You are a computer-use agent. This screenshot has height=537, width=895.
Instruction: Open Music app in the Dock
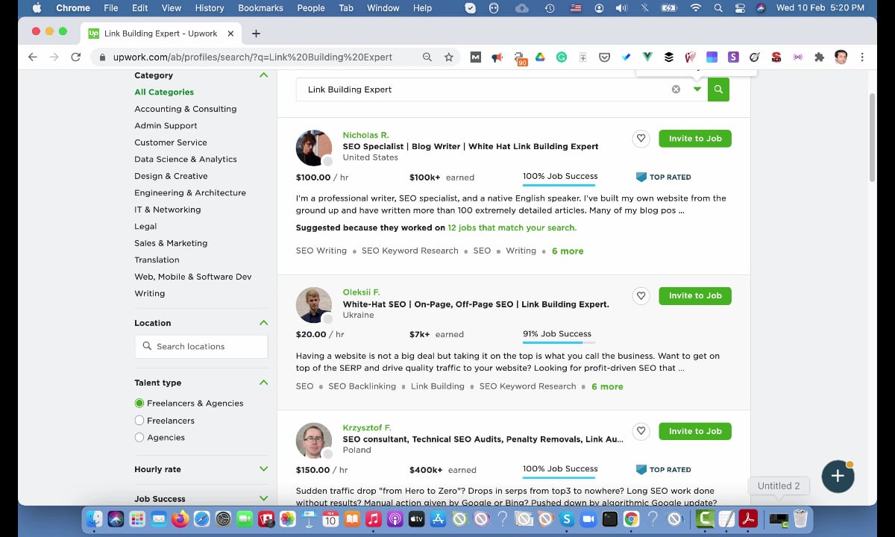(x=374, y=518)
